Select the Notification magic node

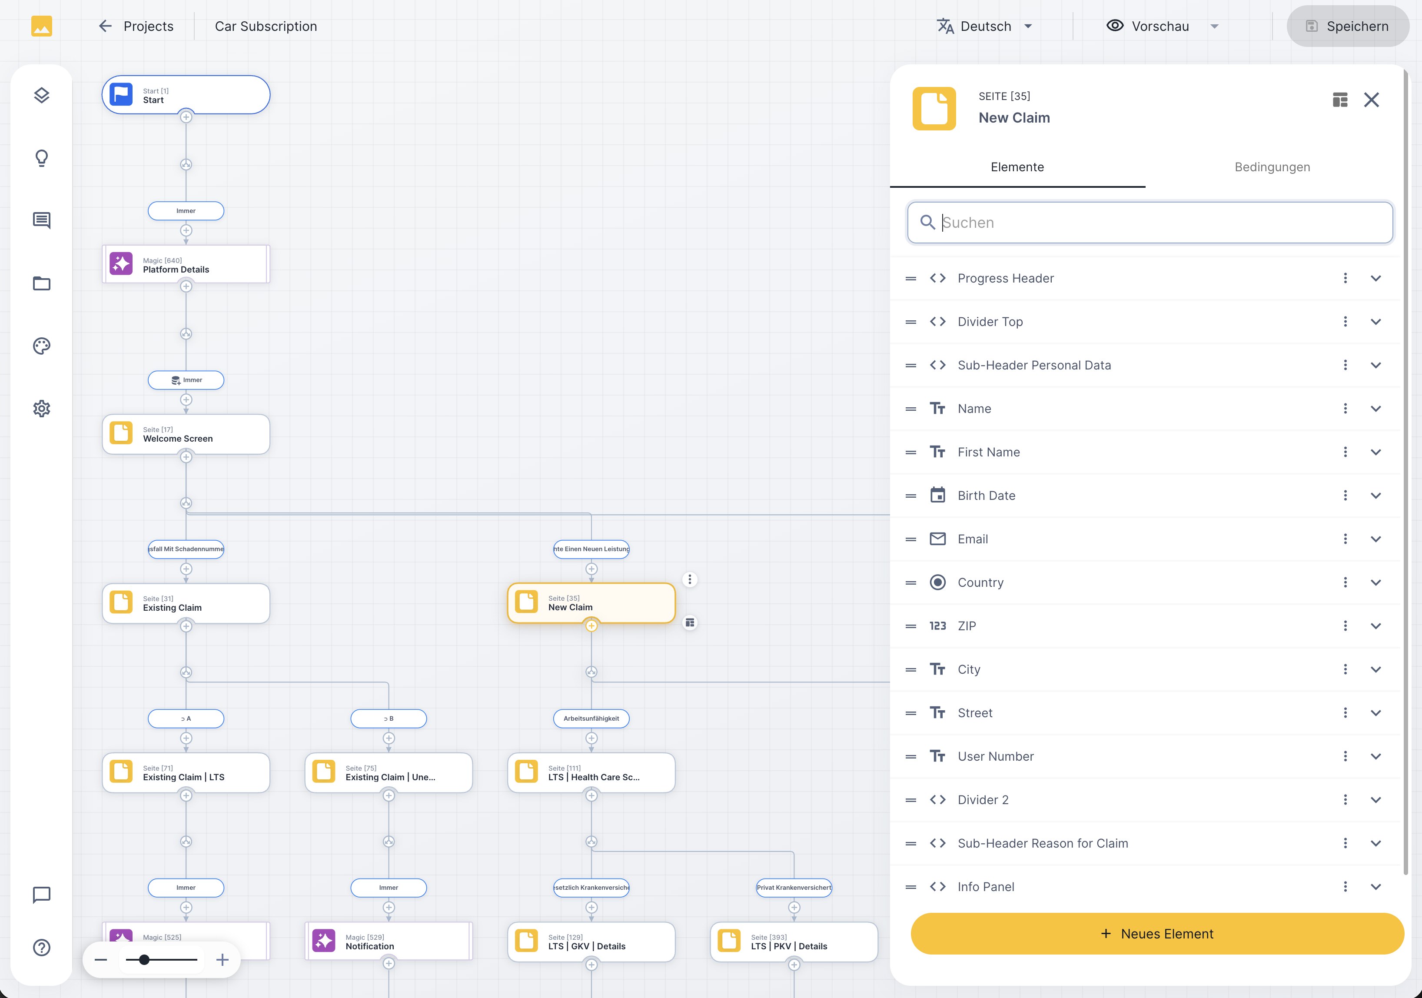pos(389,941)
